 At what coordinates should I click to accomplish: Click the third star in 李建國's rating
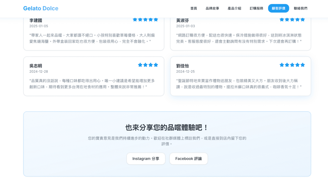145,20
